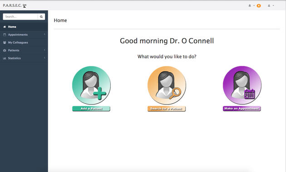This screenshot has height=172, width=286.
Task: Click the What would you like to do? text
Action: [167, 57]
